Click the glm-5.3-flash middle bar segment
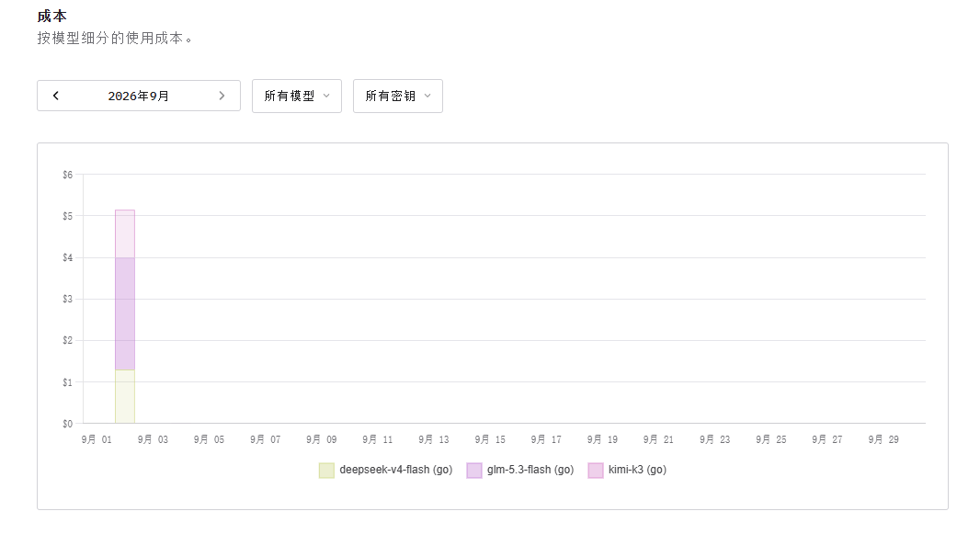 (x=125, y=313)
